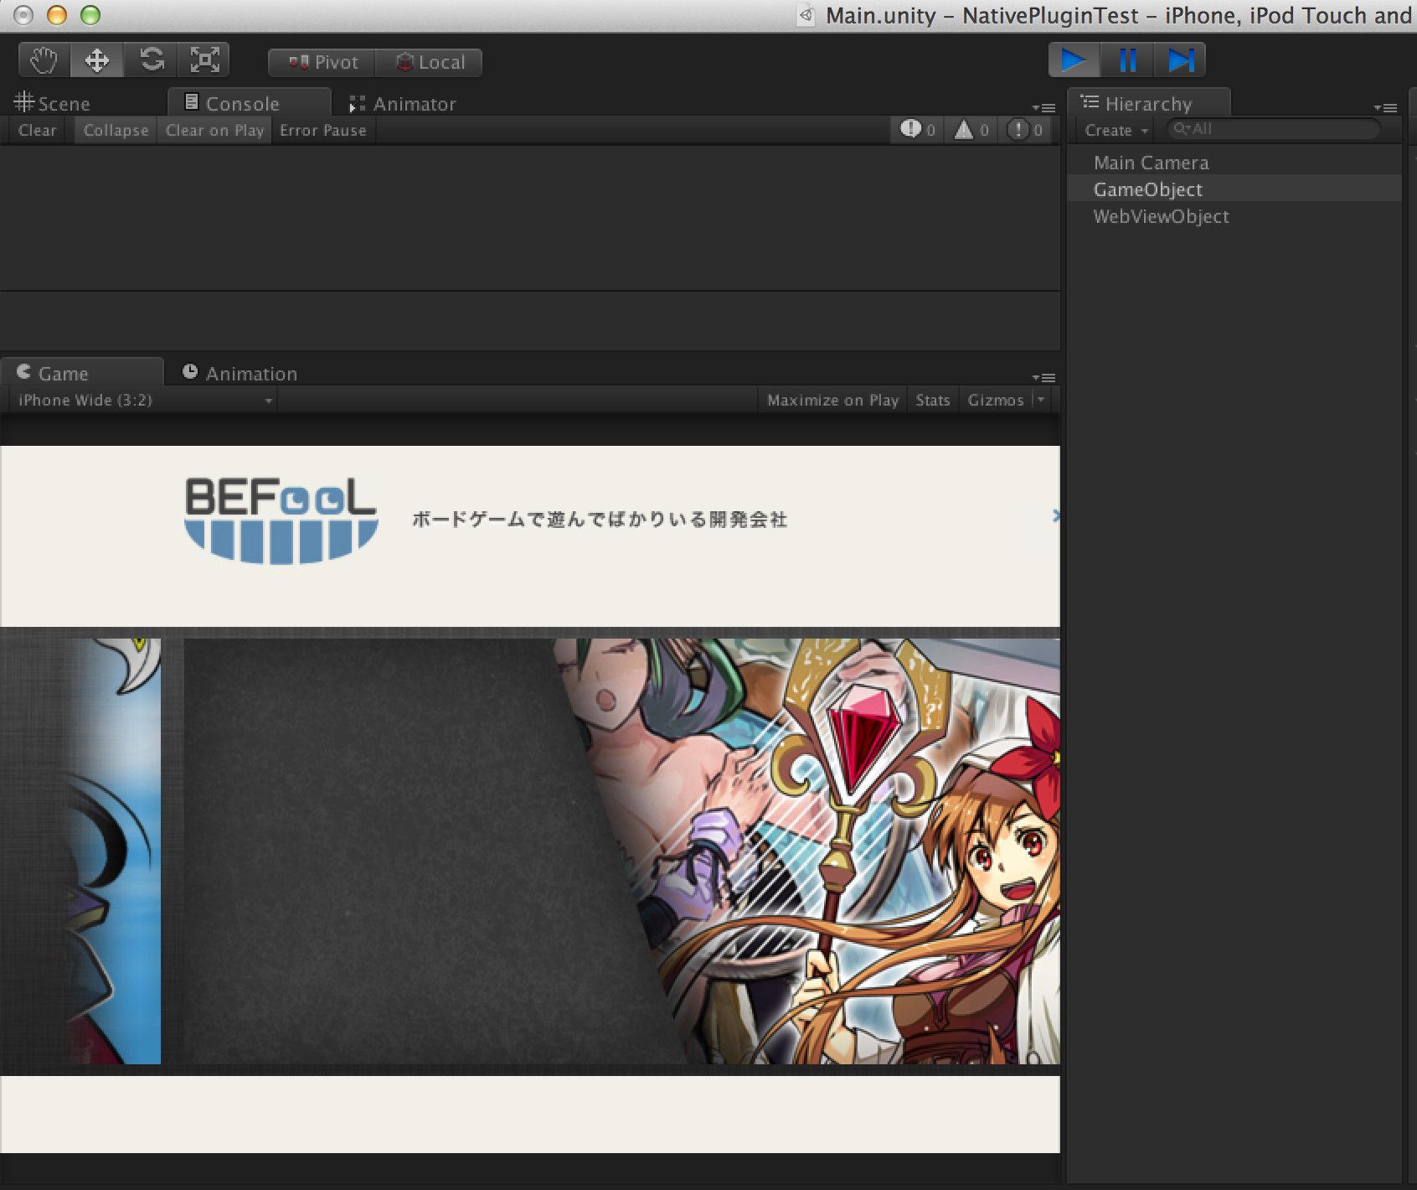Image resolution: width=1417 pixels, height=1190 pixels.
Task: Open the Hierarchy panel options menu
Action: [x=1385, y=108]
